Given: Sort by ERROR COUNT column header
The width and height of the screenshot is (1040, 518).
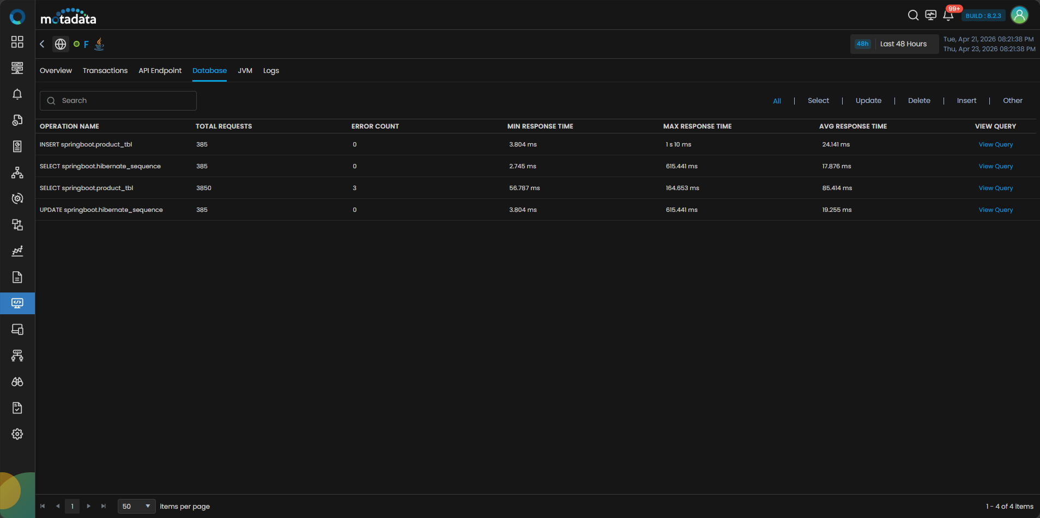Looking at the screenshot, I should click(375, 126).
